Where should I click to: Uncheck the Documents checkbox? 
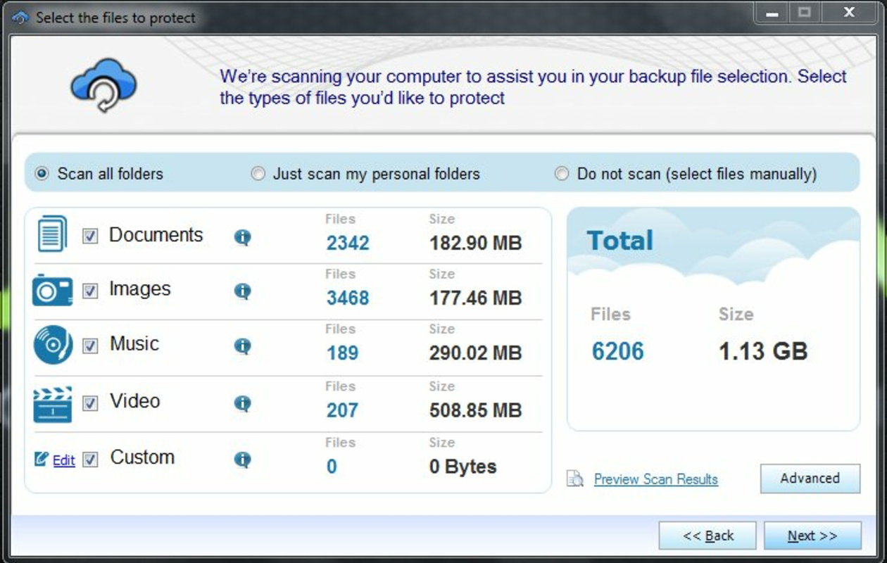tap(90, 236)
